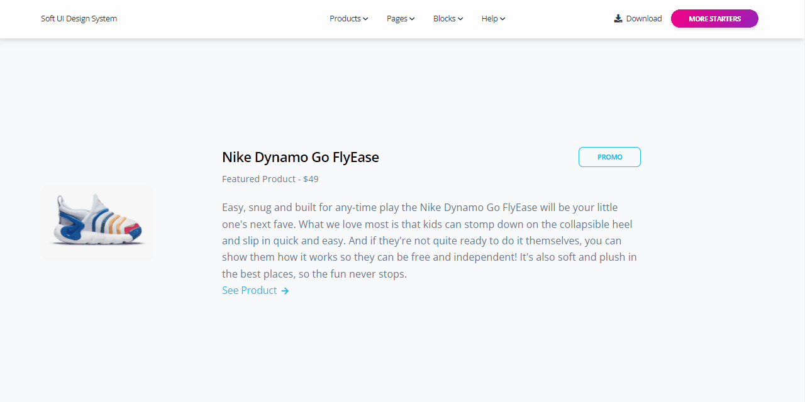Open the Nike shoe product thumbnail
This screenshot has width=805, height=402.
pos(97,223)
